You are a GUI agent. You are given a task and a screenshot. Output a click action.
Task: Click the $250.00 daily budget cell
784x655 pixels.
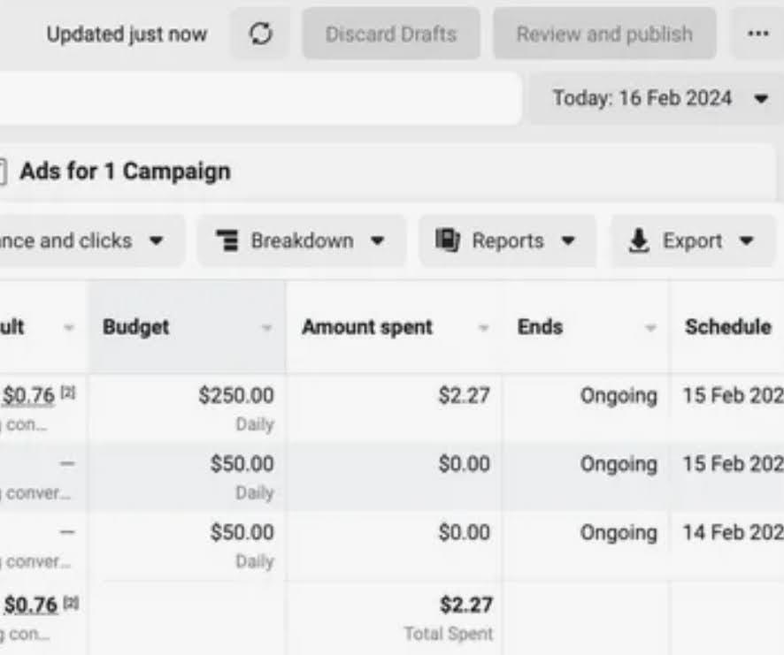(x=235, y=395)
